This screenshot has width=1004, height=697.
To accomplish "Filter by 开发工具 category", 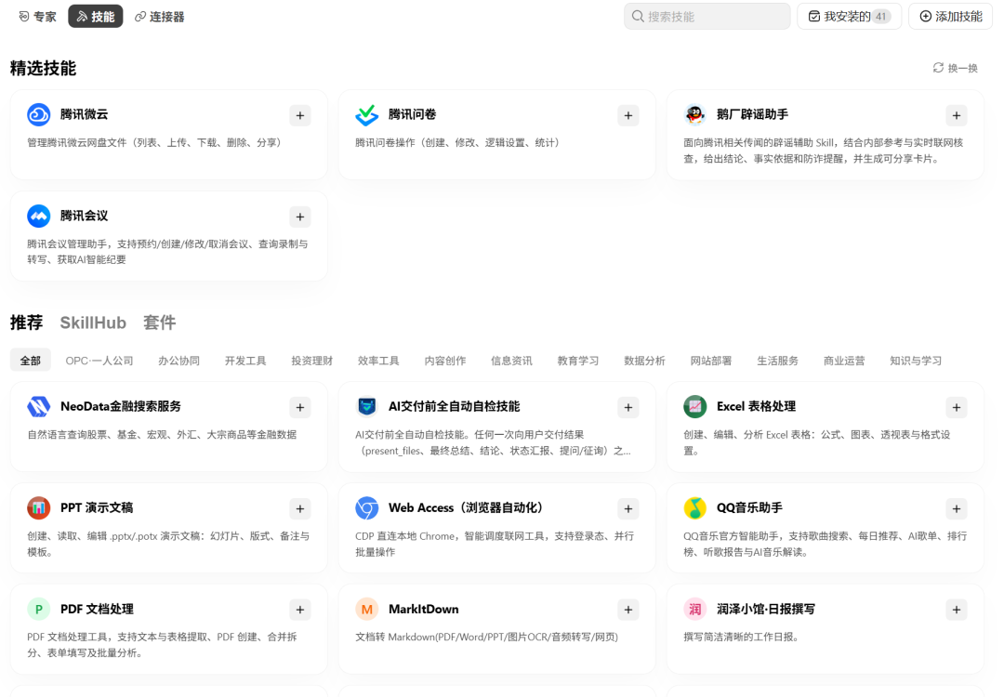I will point(245,361).
